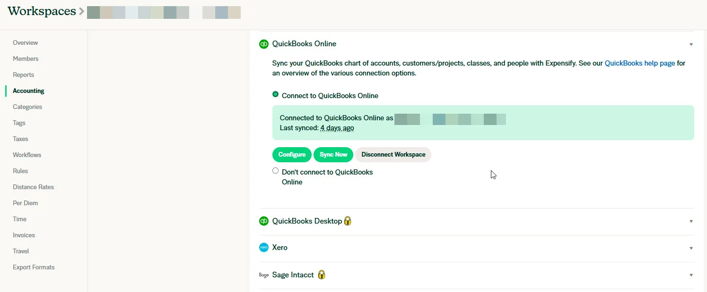Expand the QuickBooks Desktop section arrow
Screen dimensions: 707x292
[691, 221]
